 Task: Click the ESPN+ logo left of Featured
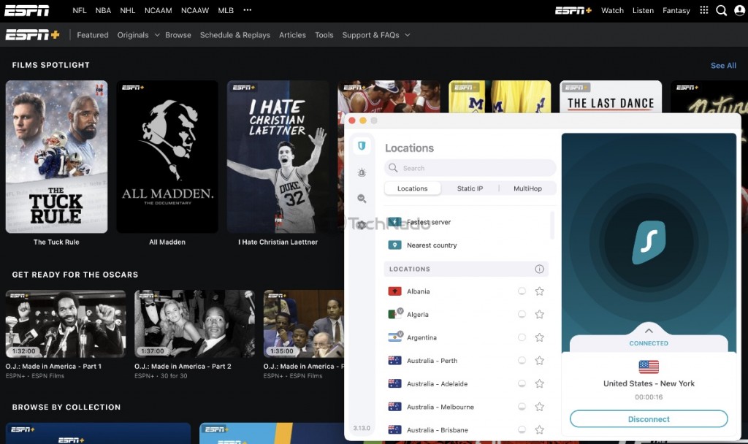pos(32,35)
